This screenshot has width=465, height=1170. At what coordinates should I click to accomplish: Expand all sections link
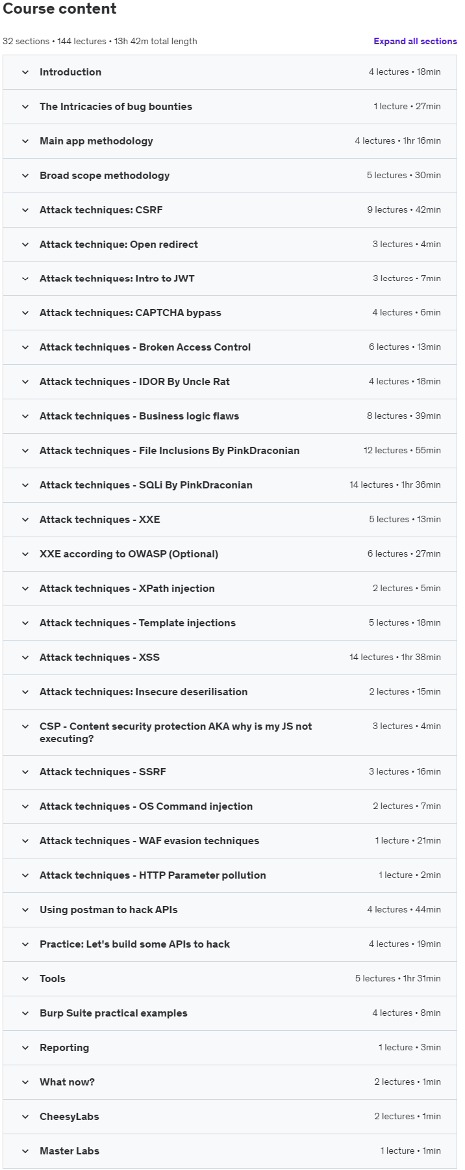tap(415, 41)
